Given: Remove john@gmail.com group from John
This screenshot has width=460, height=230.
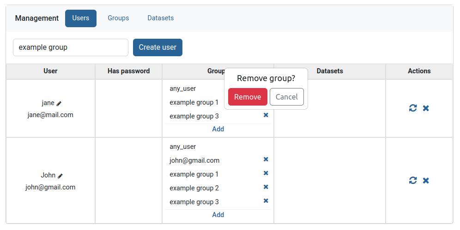Looking at the screenshot, I should click(x=266, y=159).
